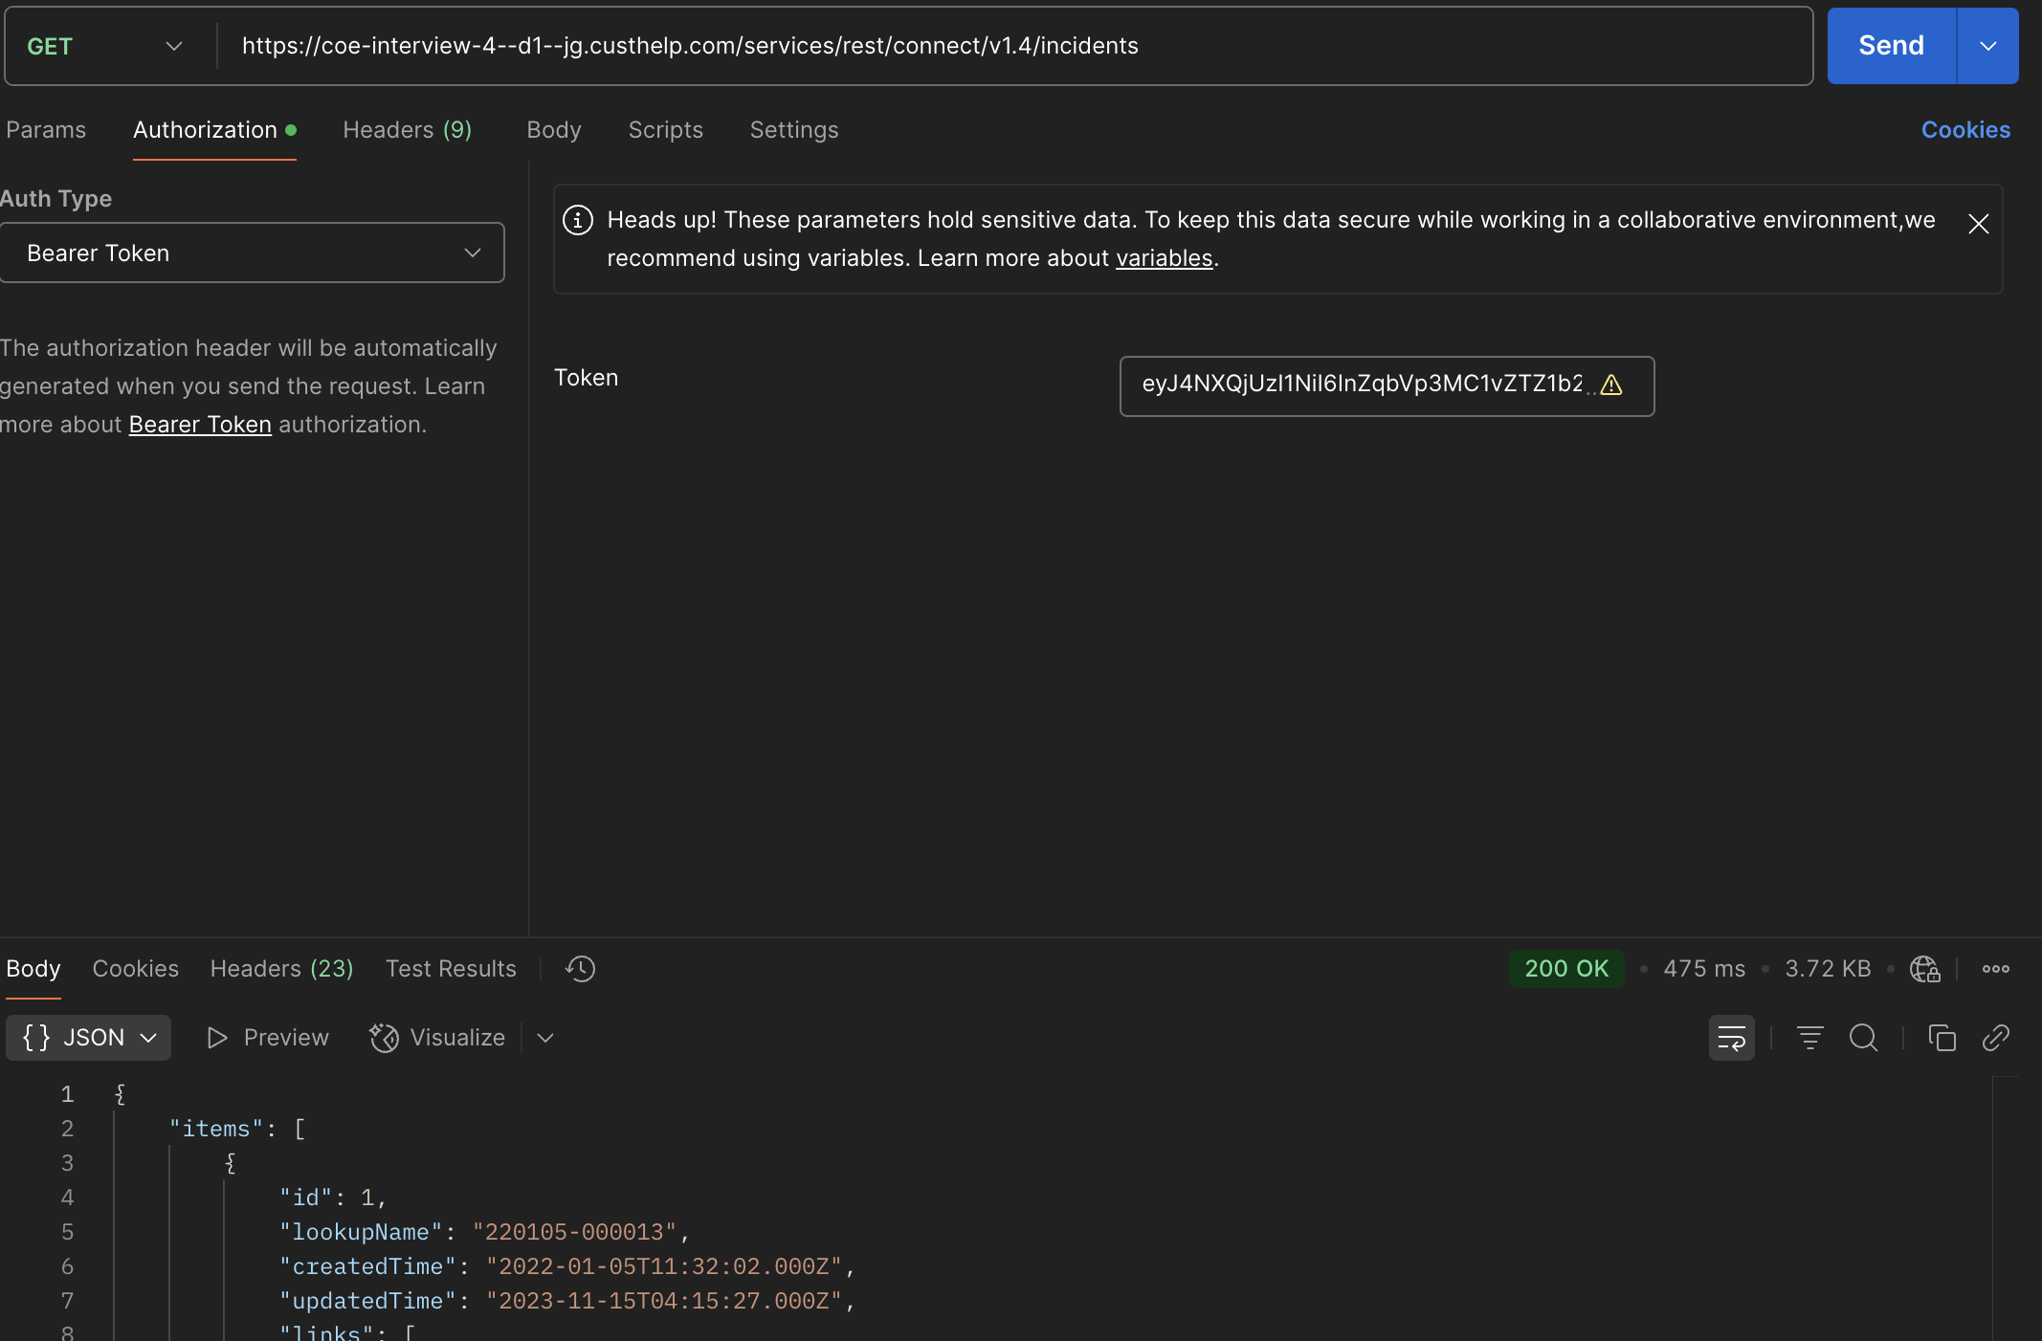Click Send to resend the request
2042x1341 pixels.
coord(1889,45)
